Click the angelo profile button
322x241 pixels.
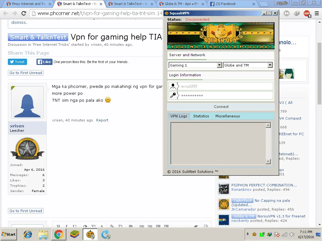[x=282, y=3]
